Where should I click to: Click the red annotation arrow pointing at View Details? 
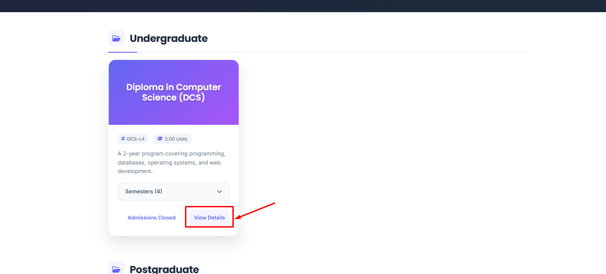[x=255, y=211]
